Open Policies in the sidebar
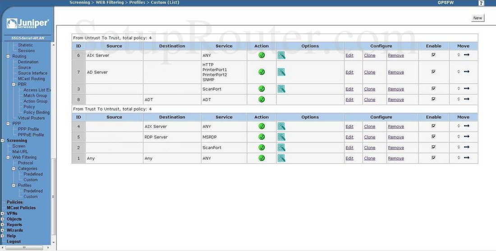496x251 pixels. coord(14,202)
